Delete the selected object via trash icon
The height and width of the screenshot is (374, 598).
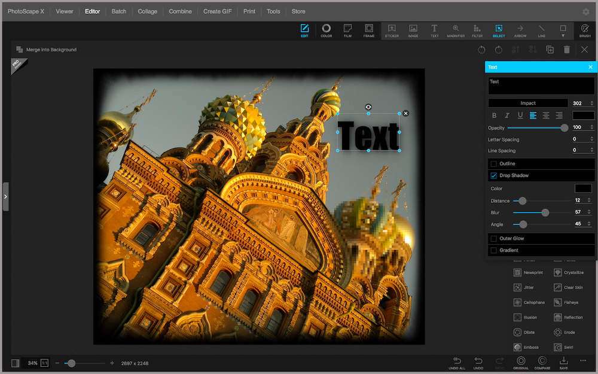[x=567, y=50]
